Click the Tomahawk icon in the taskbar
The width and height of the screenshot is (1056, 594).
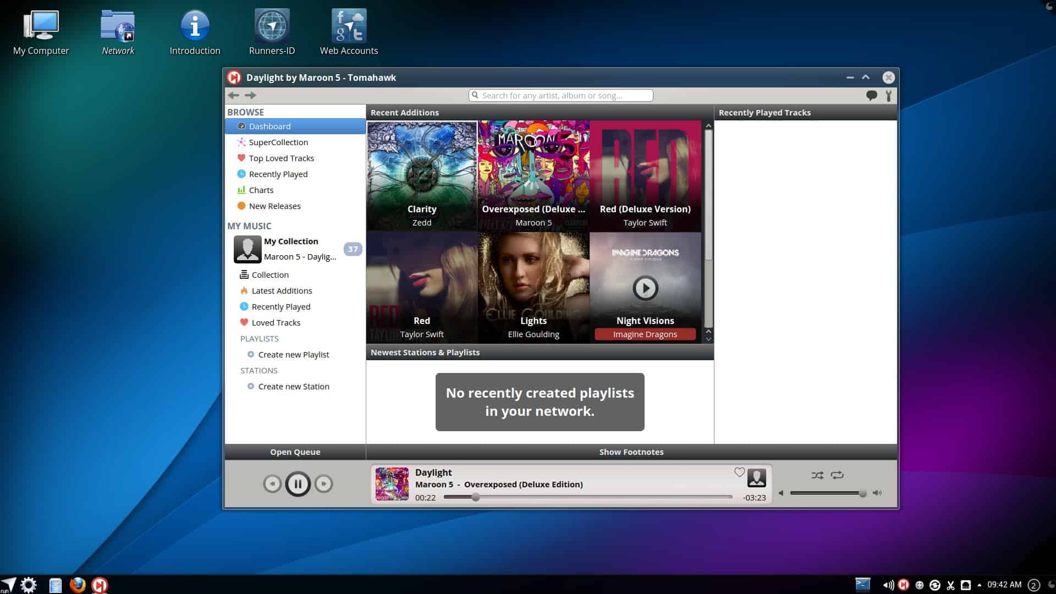coord(100,585)
